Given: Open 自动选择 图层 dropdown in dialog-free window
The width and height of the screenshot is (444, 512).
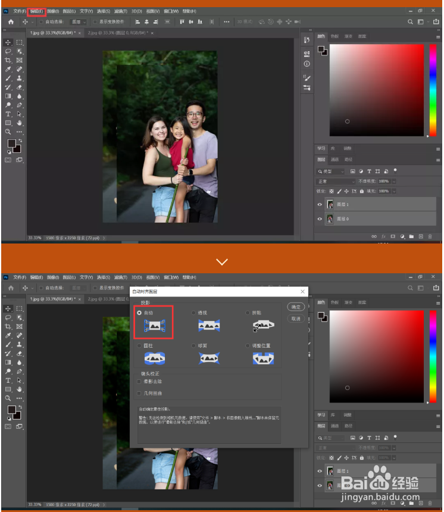Looking at the screenshot, I should pos(79,22).
